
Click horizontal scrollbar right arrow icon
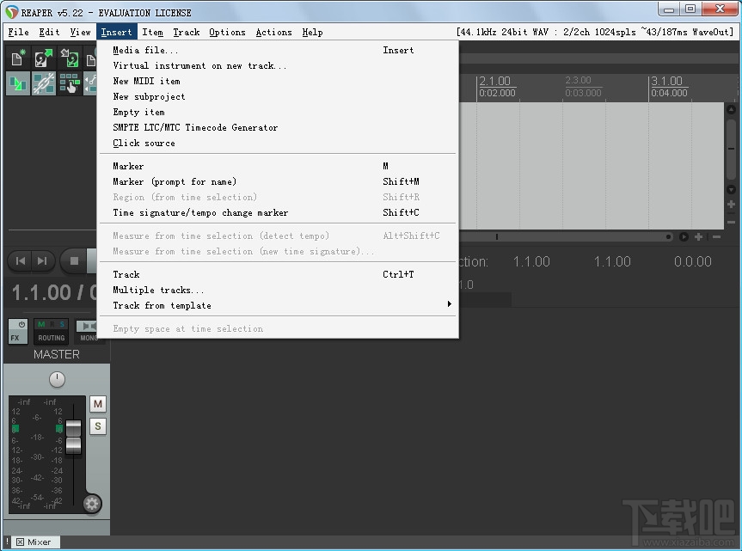[684, 237]
